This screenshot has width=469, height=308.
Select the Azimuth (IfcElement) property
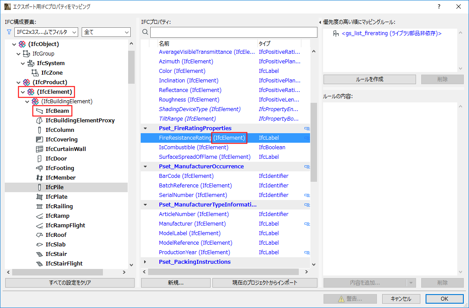point(225,62)
